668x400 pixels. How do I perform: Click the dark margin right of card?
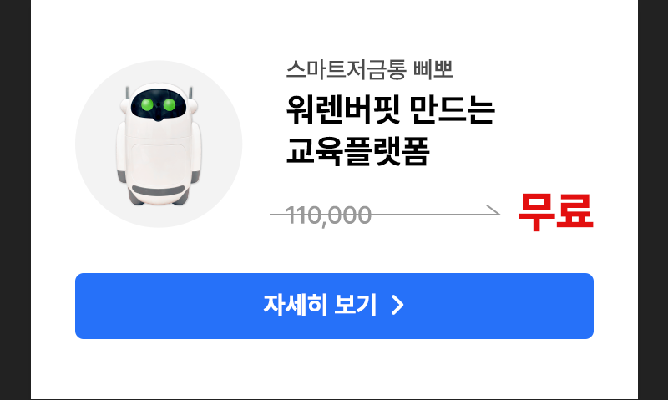pyautogui.click(x=653, y=200)
